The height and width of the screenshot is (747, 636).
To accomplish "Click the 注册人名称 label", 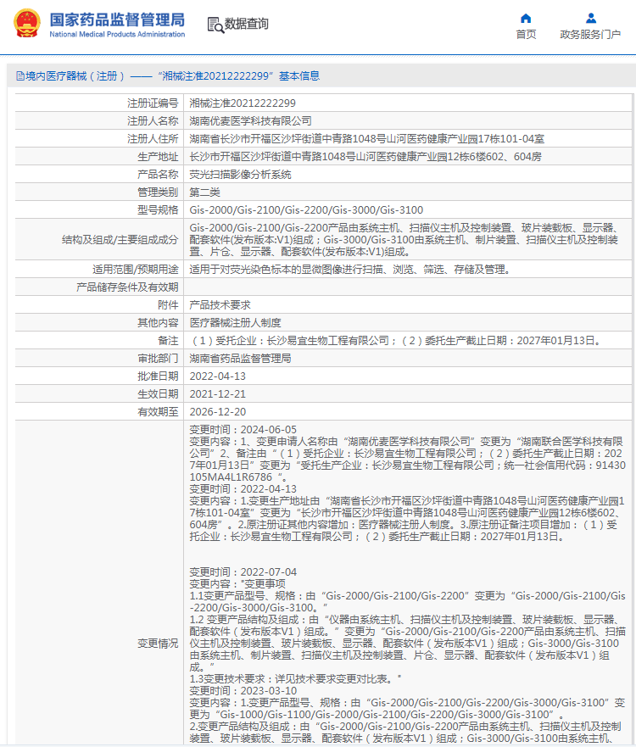I will (x=153, y=121).
